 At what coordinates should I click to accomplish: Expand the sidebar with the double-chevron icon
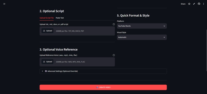click(x=4, y=4)
